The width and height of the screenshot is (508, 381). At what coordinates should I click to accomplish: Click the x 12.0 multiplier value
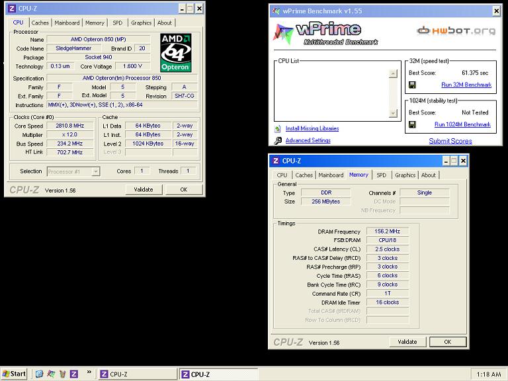pyautogui.click(x=69, y=134)
